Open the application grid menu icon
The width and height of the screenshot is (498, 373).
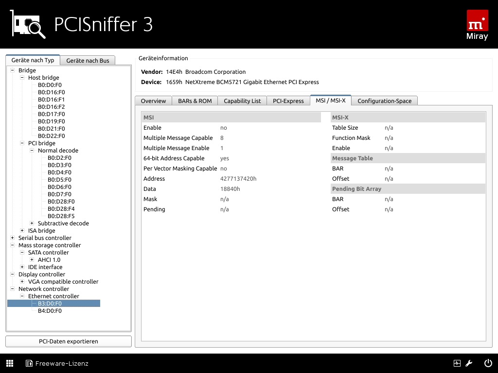10,363
